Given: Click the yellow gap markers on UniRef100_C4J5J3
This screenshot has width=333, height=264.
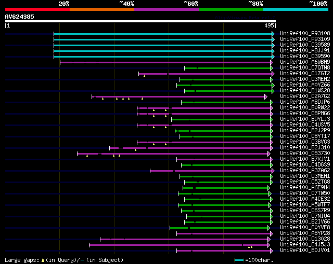Looking at the screenshot, I should pos(250,247).
